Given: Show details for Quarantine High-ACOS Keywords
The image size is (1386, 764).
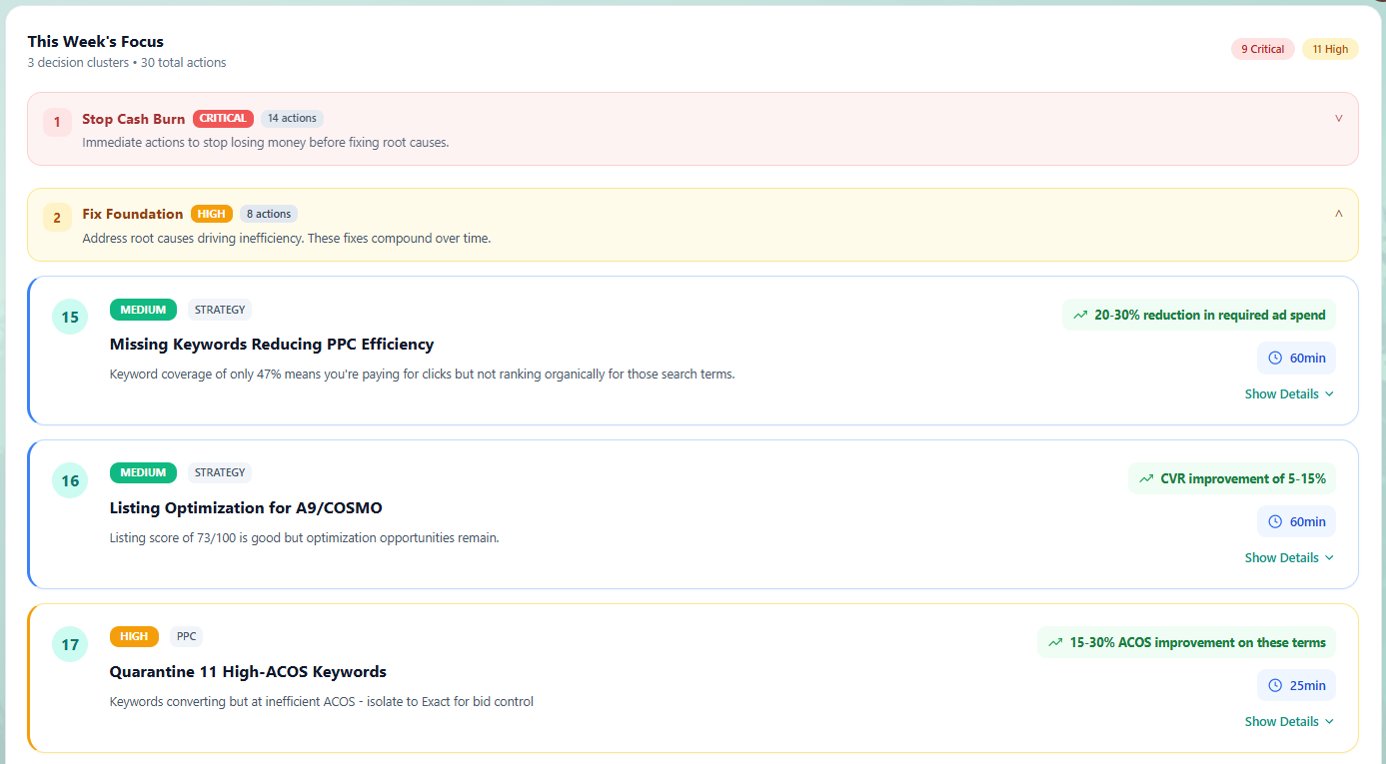Looking at the screenshot, I should click(x=1289, y=722).
